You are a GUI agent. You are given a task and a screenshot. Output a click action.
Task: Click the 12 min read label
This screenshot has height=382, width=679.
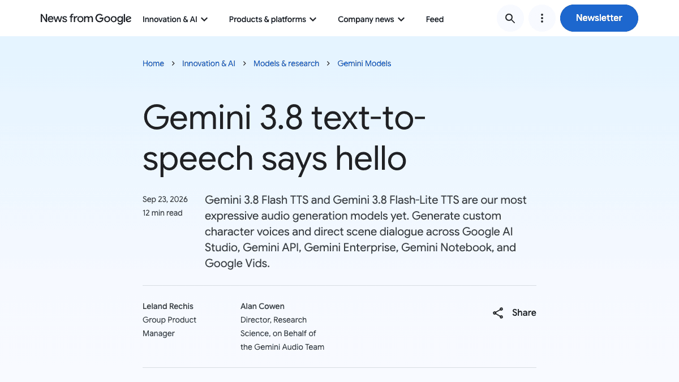(162, 213)
